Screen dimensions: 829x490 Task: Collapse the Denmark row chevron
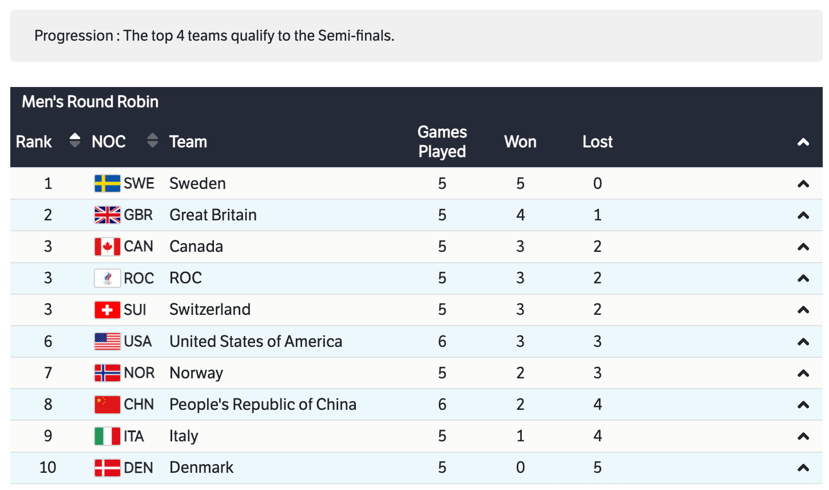pyautogui.click(x=803, y=468)
